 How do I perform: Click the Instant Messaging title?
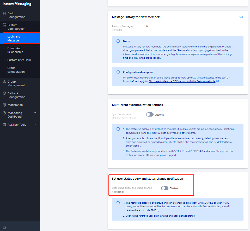pos(17,4)
